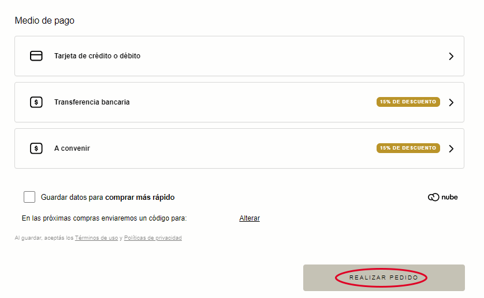Select 'Tarjeta de crédito o débito' payment option
Viewport: 484px width, 298px height.
tap(97, 56)
